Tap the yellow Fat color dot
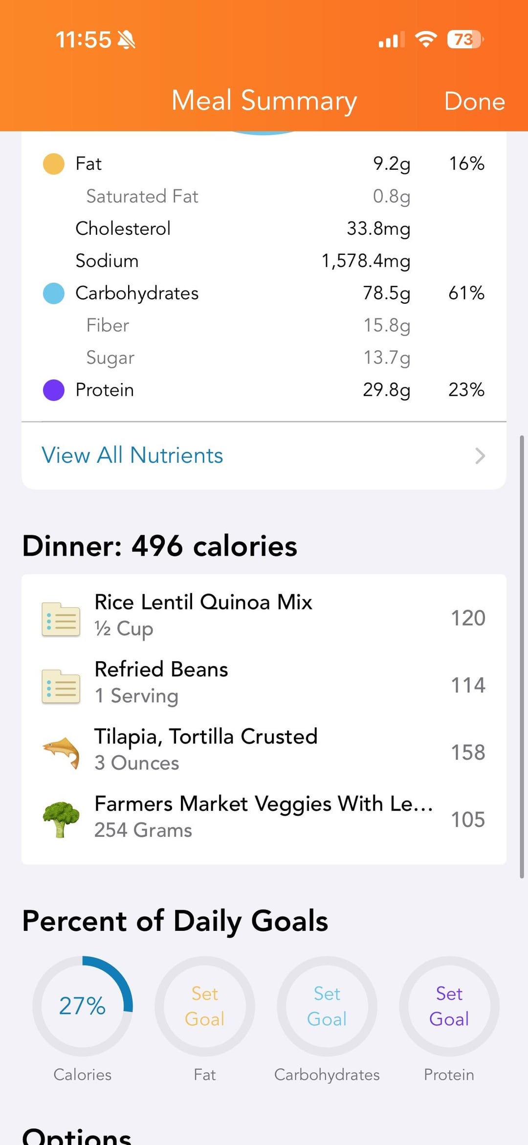528x1145 pixels. coord(54,164)
